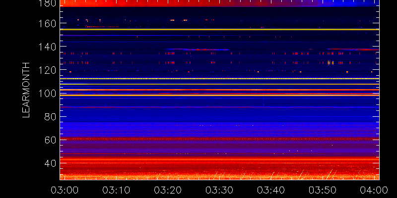Click the 03:10 time label
The height and width of the screenshot is (198, 397).
point(116,190)
